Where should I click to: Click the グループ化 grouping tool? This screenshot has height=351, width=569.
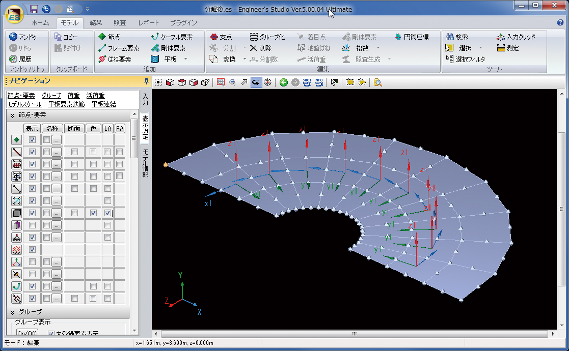pyautogui.click(x=267, y=37)
